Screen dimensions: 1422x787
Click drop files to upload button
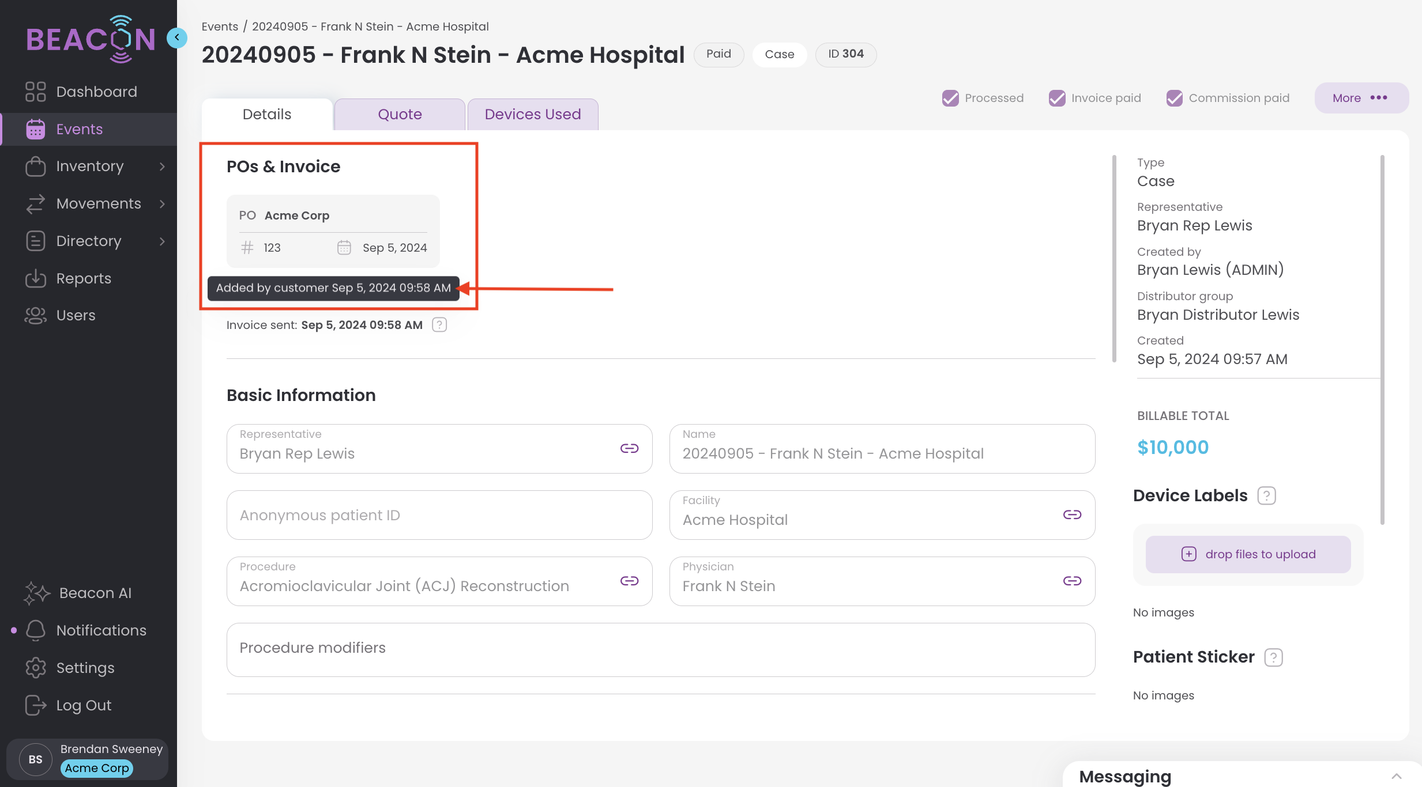pyautogui.click(x=1248, y=554)
